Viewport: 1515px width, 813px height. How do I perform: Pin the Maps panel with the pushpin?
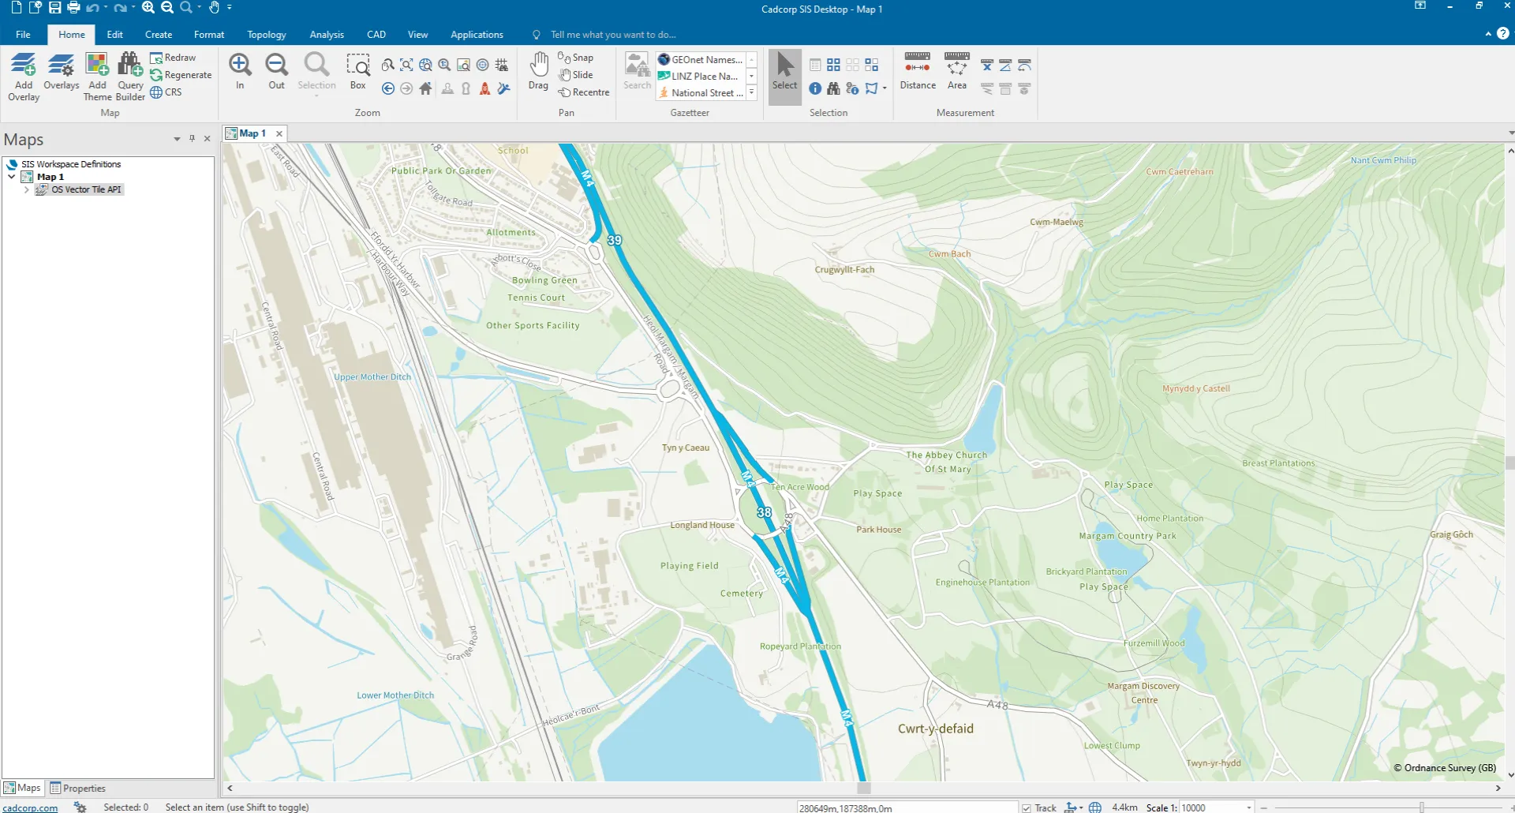(x=192, y=139)
